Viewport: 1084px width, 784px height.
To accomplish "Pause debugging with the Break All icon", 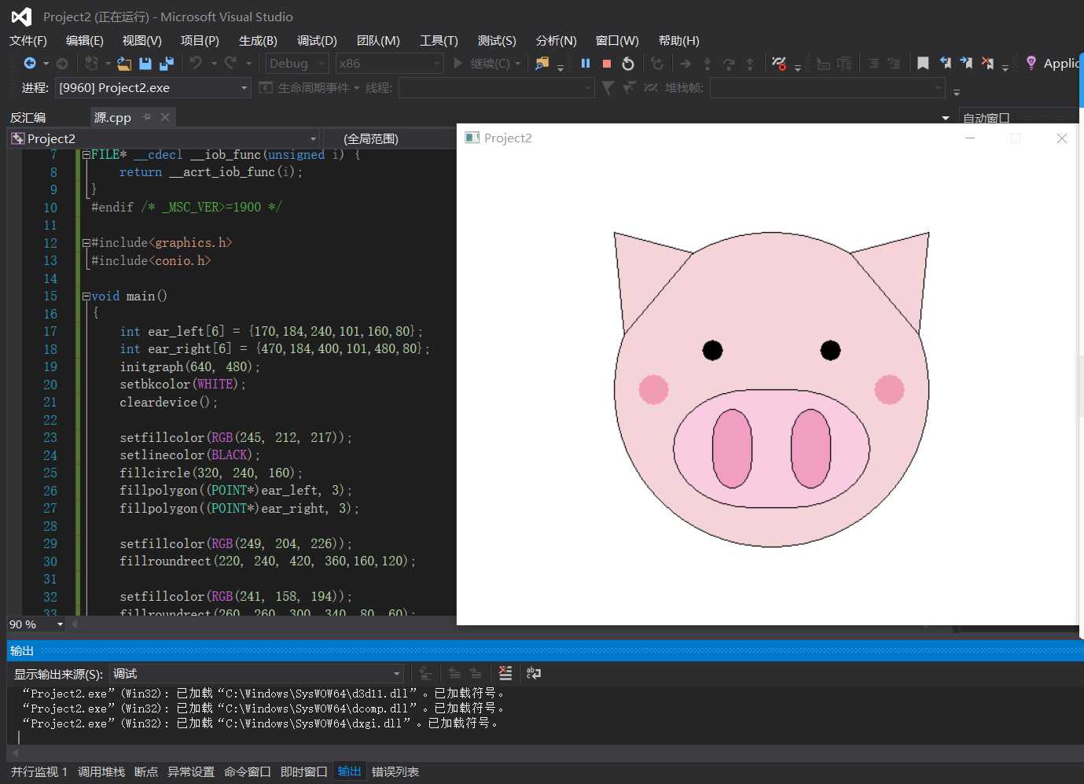I will pyautogui.click(x=586, y=64).
